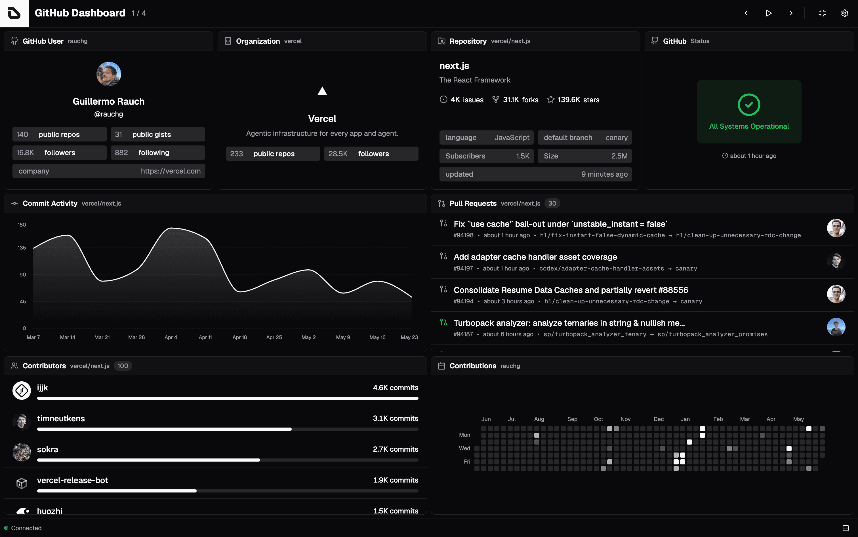Viewport: 858px width, 537px height.
Task: Open Turbopack analyzer ternaries pull request
Action: (569, 323)
